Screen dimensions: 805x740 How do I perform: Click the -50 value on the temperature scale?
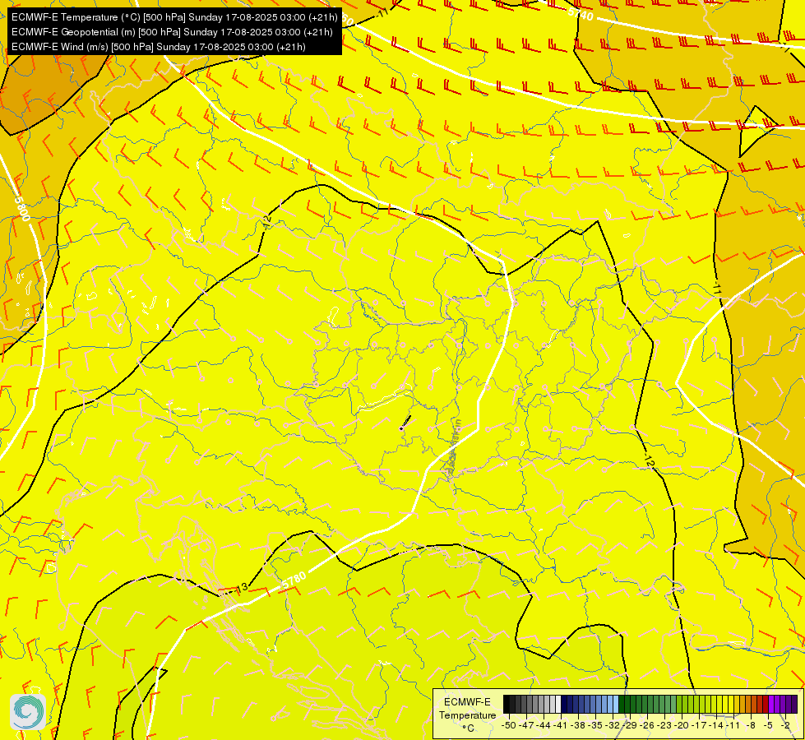click(509, 726)
